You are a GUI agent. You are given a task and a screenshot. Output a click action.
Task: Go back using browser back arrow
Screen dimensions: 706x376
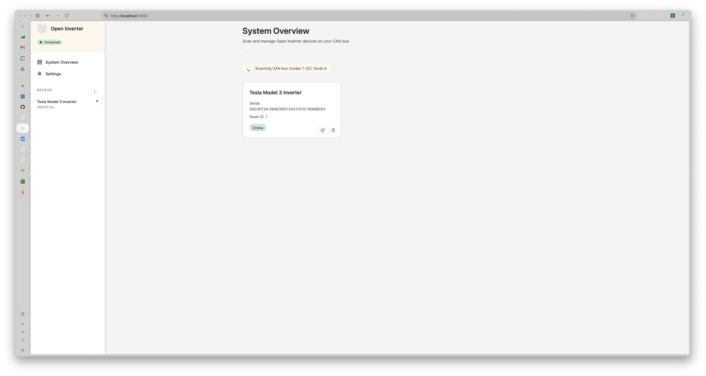(x=48, y=16)
